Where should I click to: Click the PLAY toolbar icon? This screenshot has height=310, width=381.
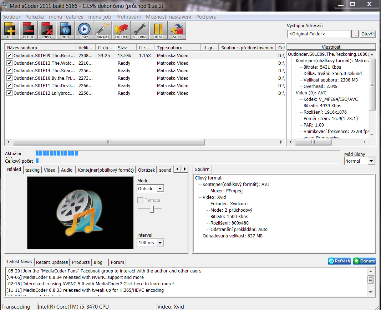84,30
